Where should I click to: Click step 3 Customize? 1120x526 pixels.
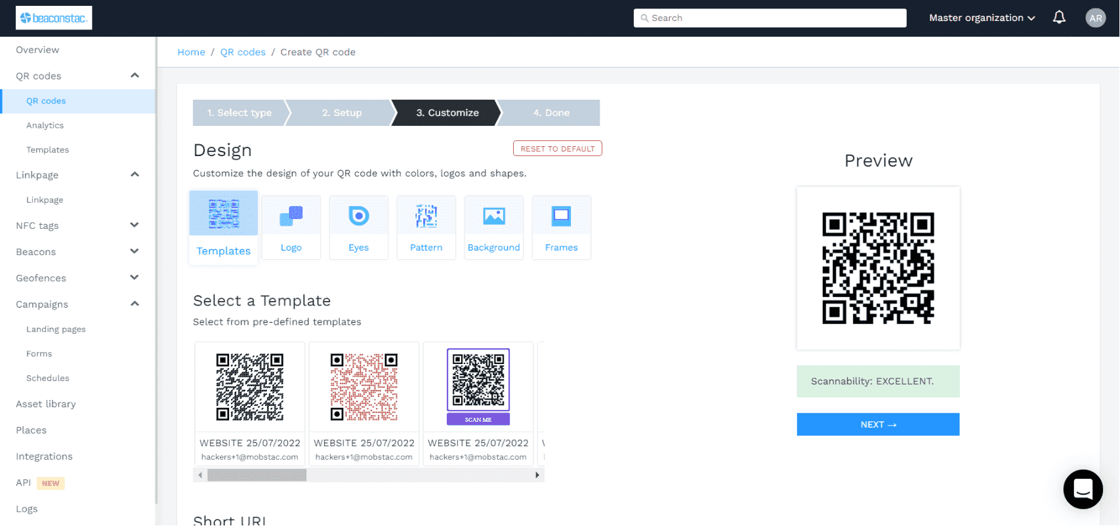click(x=447, y=113)
